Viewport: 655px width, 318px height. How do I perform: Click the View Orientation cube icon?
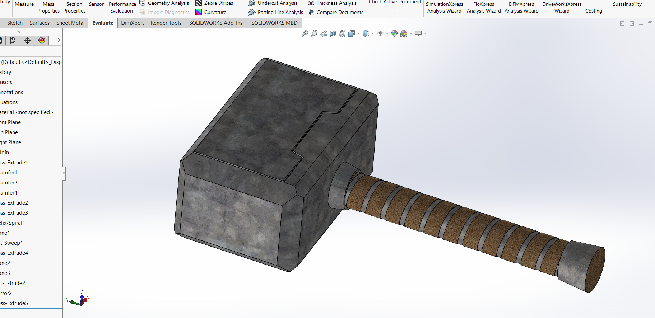[x=352, y=33]
